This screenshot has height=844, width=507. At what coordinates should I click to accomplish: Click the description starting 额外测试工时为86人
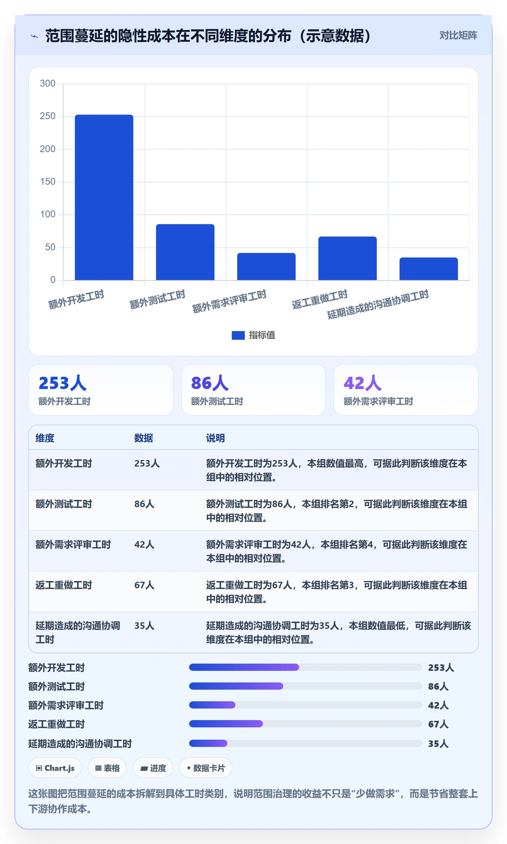click(x=337, y=511)
